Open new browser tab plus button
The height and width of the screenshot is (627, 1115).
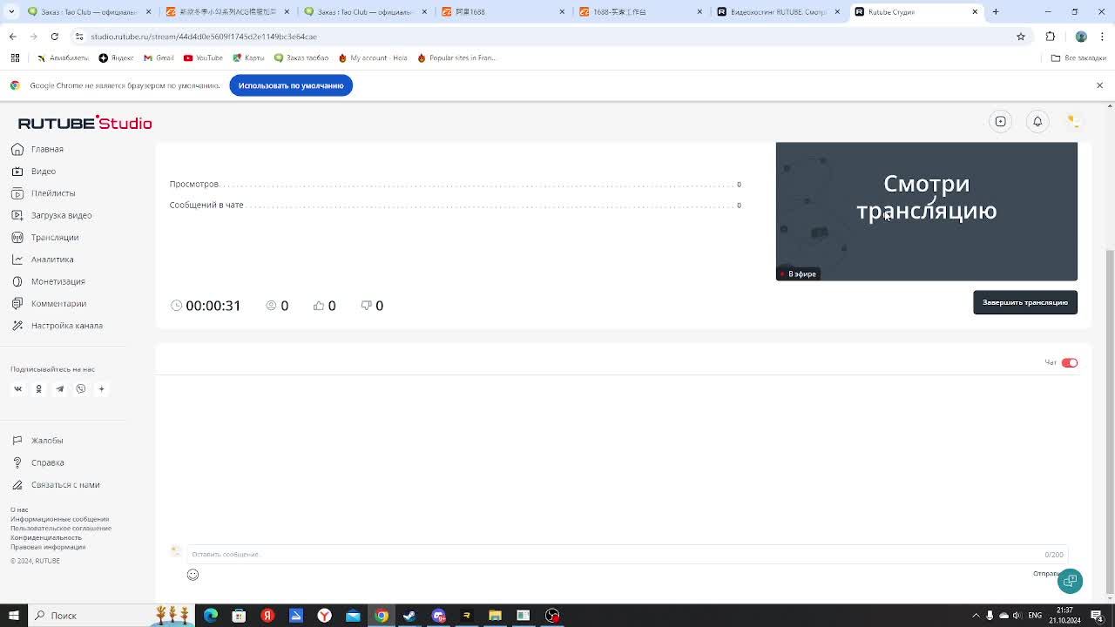(x=996, y=12)
